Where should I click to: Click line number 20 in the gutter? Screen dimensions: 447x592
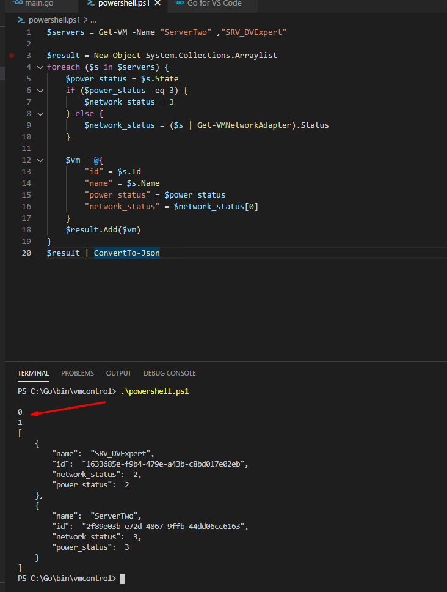[x=26, y=253]
